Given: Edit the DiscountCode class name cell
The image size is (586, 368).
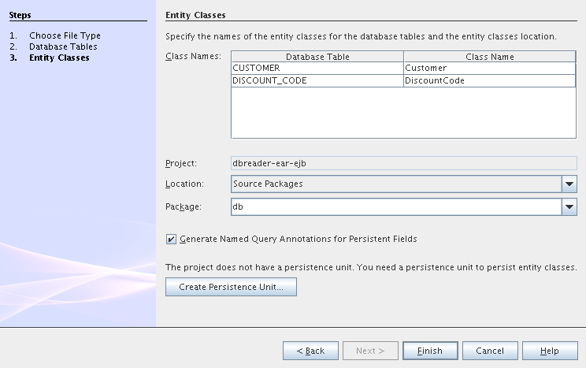Looking at the screenshot, I should 489,80.
